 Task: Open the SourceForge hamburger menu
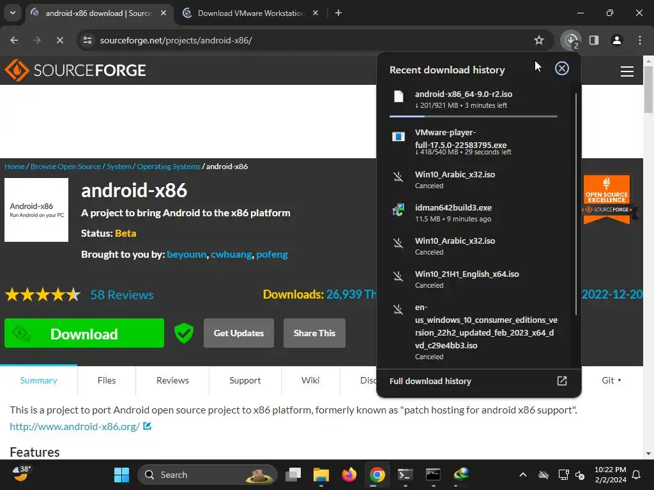[627, 71]
